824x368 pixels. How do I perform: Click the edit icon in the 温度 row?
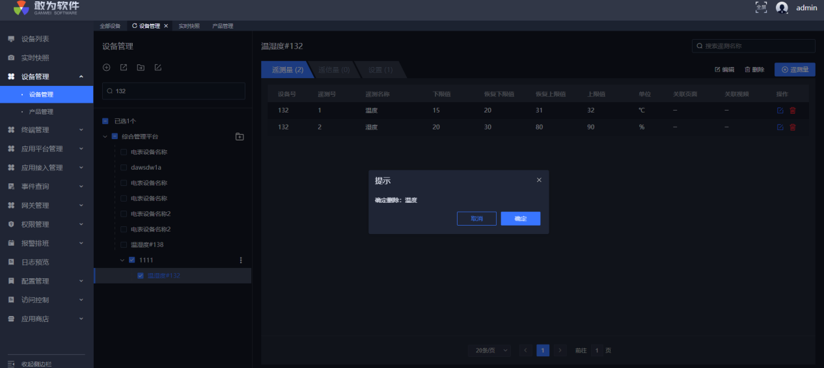pyautogui.click(x=780, y=111)
